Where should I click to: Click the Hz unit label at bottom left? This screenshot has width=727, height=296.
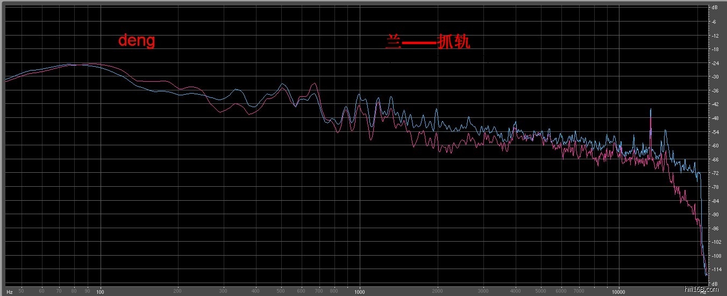point(9,291)
